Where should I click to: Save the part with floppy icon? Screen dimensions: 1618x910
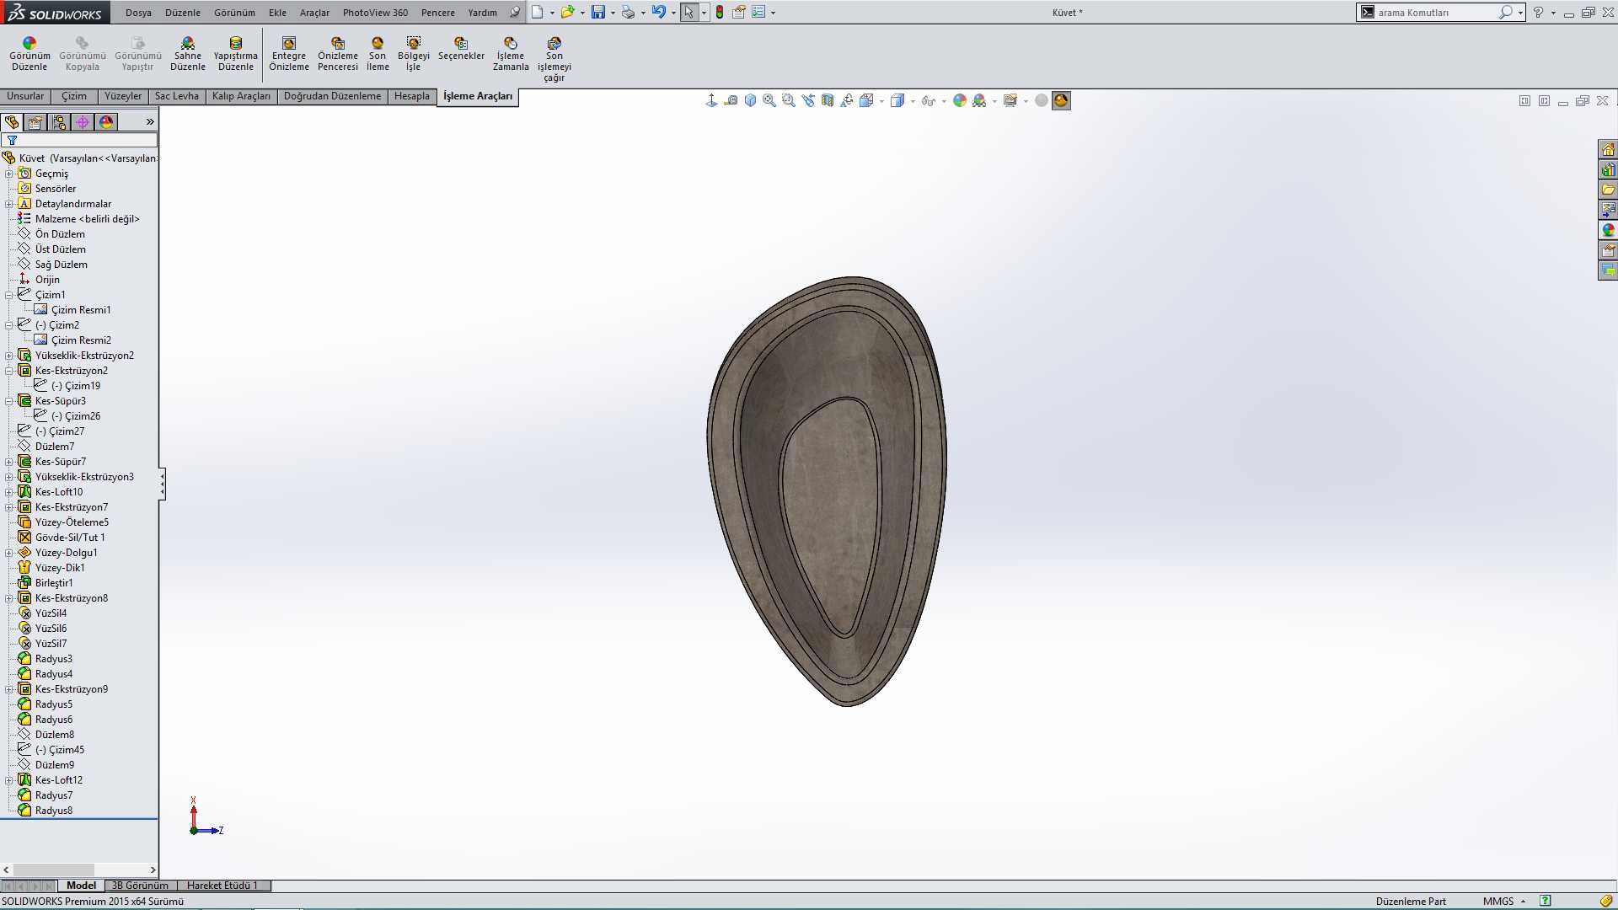(x=597, y=13)
